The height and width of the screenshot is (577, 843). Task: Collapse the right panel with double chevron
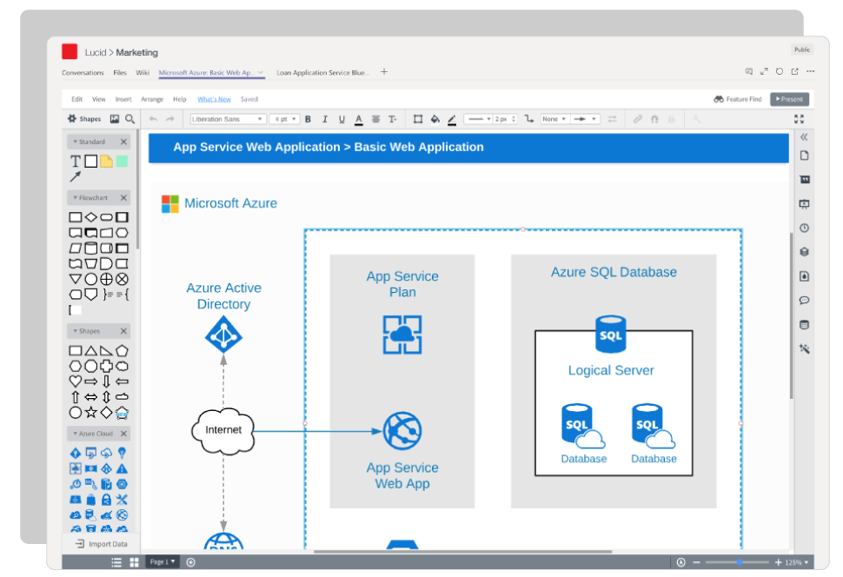pyautogui.click(x=804, y=137)
